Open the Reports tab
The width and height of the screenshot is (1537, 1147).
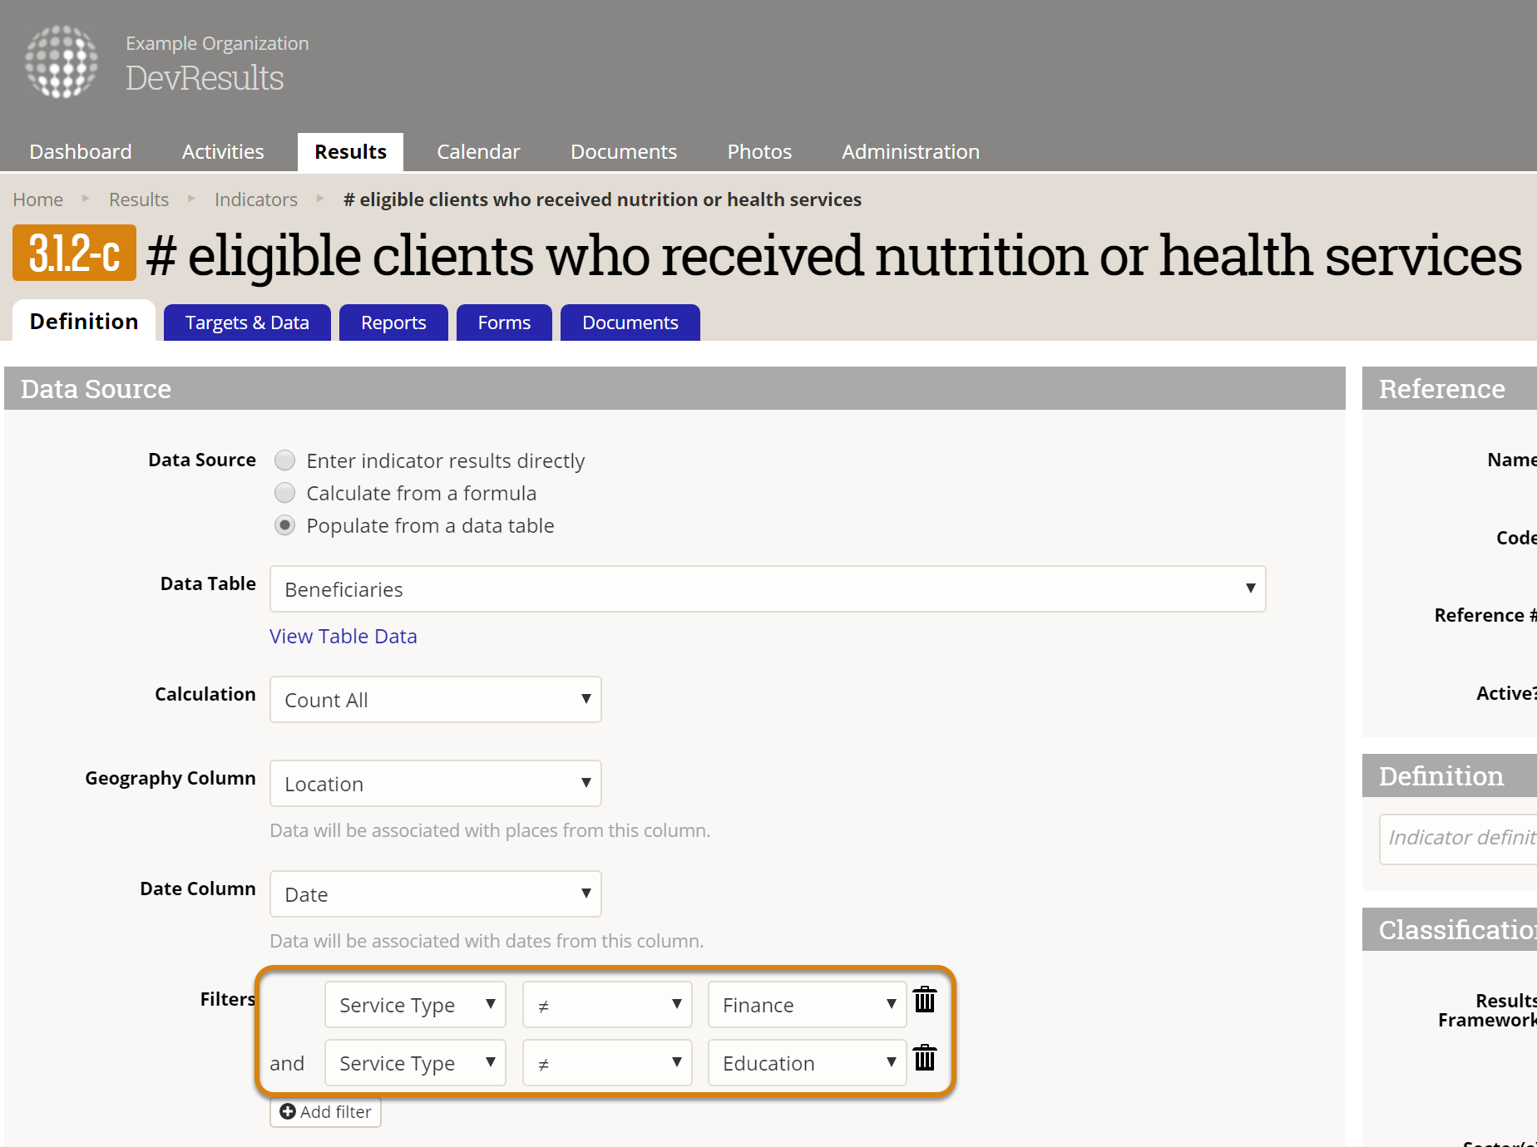pos(393,322)
